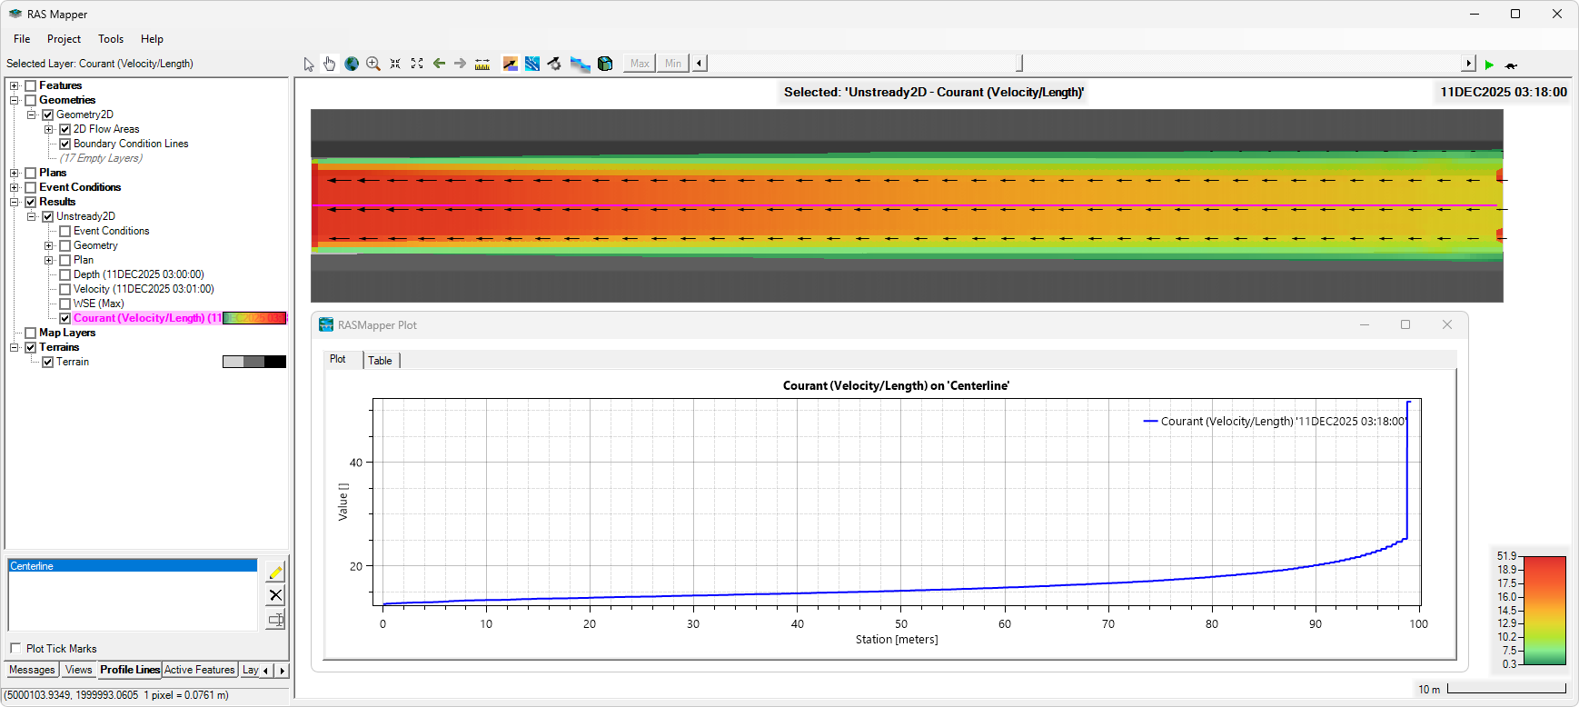Click the animation speed icon beside play

1511,65
